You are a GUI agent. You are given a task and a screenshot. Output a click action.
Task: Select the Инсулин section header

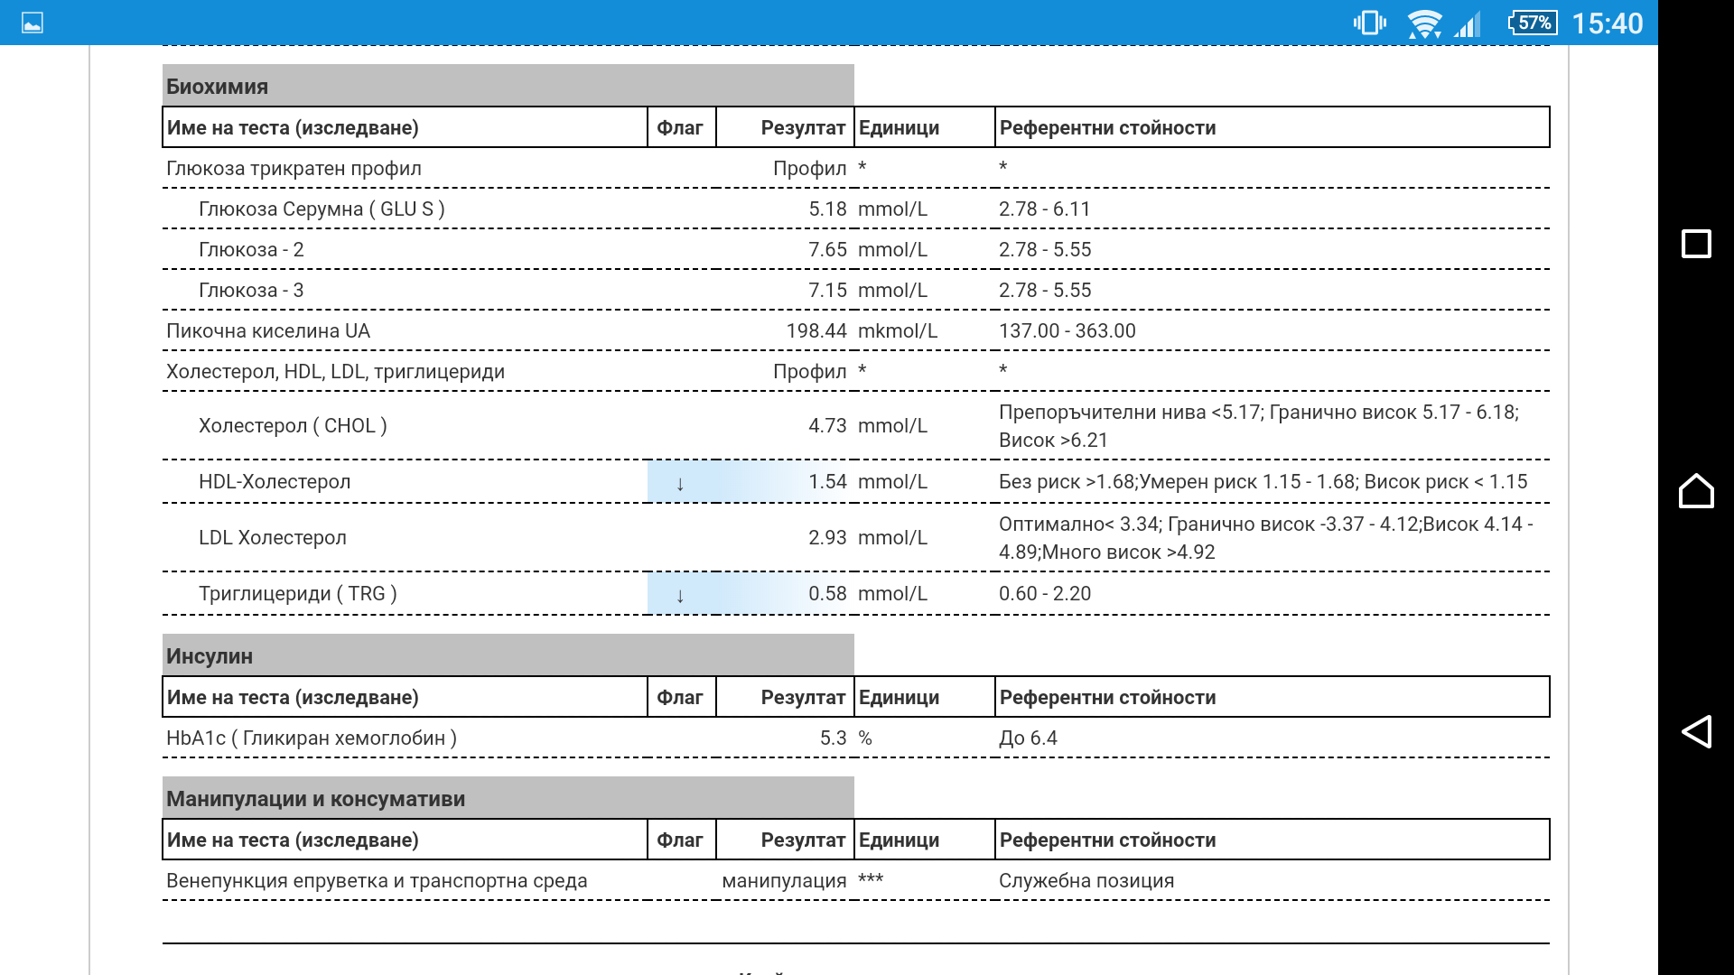click(210, 656)
